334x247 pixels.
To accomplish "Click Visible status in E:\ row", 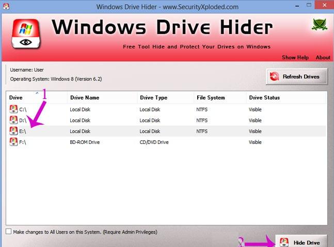I will [x=255, y=131].
